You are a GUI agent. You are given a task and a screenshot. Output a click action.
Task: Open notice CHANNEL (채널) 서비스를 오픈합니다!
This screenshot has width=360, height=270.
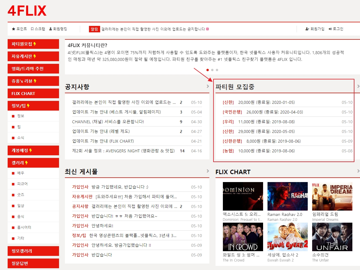pos(108,122)
